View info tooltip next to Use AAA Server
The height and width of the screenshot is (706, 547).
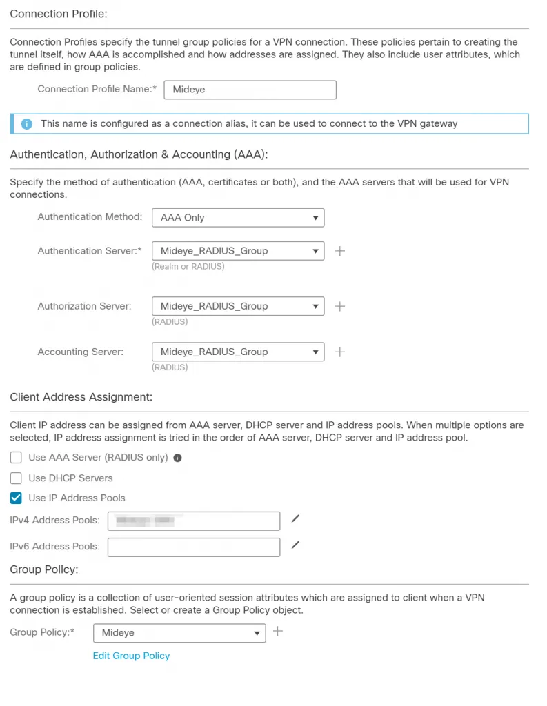click(177, 457)
